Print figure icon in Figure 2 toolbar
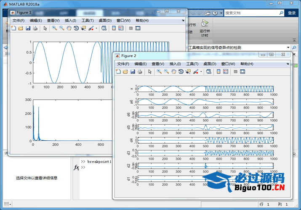Screen dimensions: 301x210 tap(140, 71)
